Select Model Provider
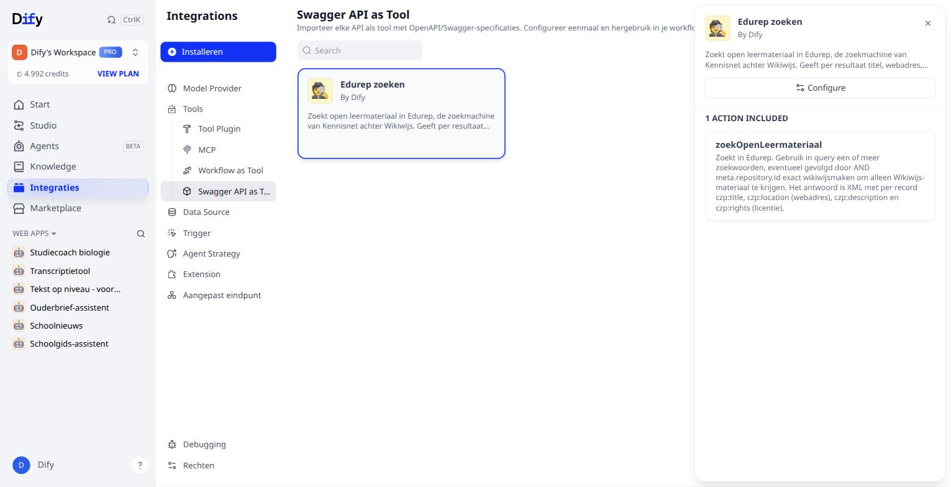The width and height of the screenshot is (951, 487). coord(218,88)
